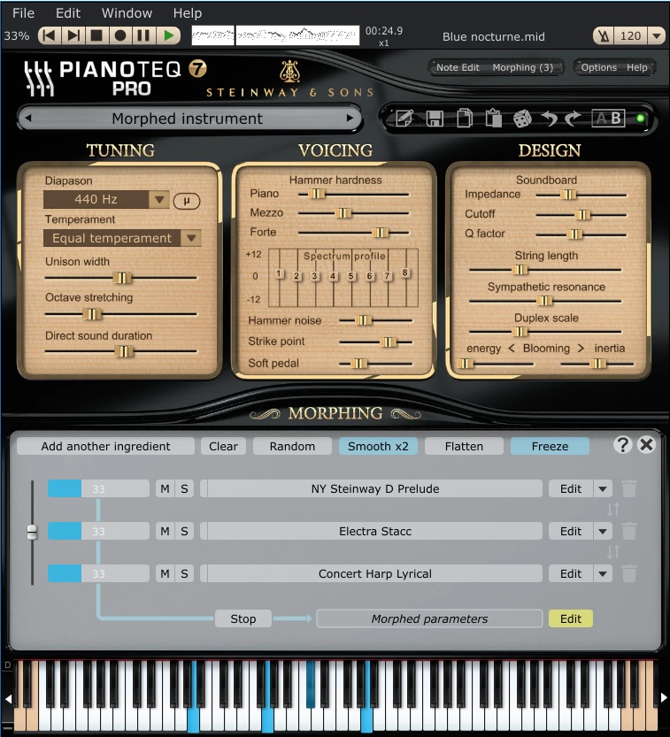This screenshot has width=670, height=737.
Task: Open tempo dropdown next to 120
Action: 656,35
